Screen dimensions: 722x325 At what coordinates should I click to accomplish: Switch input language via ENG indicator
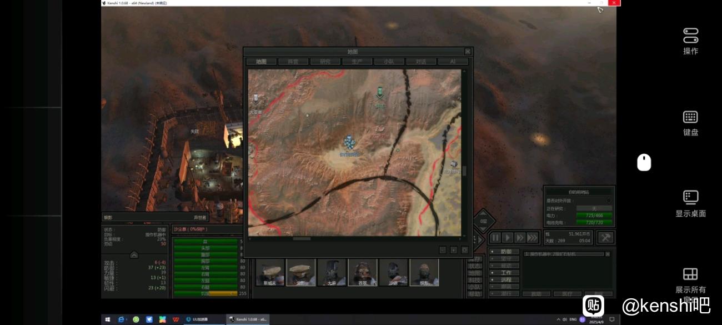[573, 319]
